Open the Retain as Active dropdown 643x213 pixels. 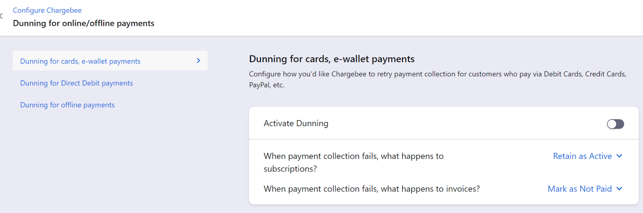coord(582,156)
